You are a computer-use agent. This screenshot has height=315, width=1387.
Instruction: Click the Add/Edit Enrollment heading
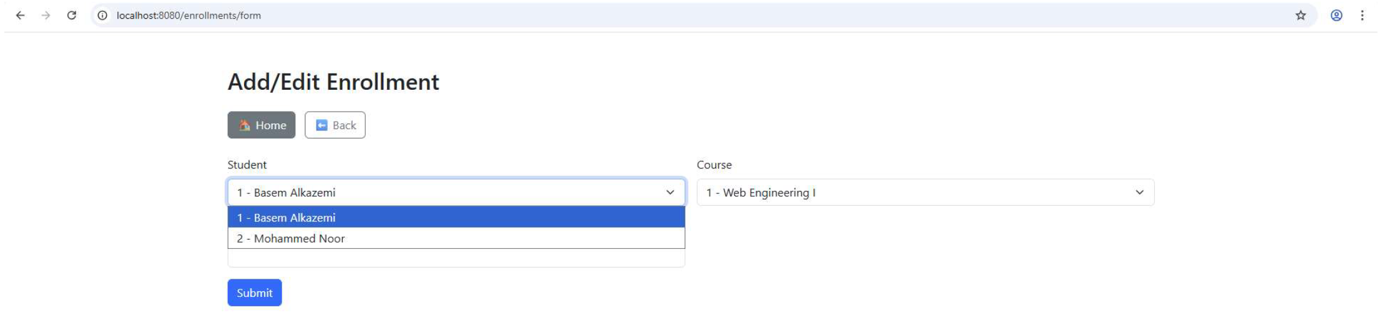(x=333, y=82)
